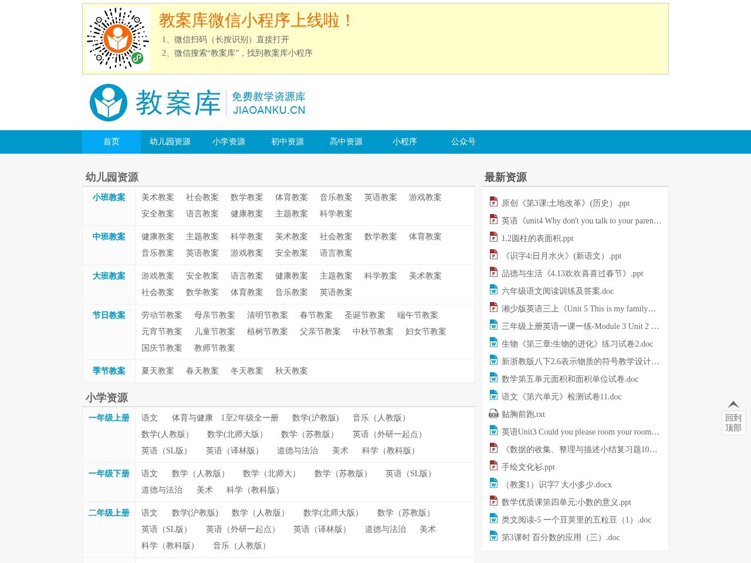The image size is (751, 563).
Task: Click the 回到顶部 back-to-top button
Action: 733,418
